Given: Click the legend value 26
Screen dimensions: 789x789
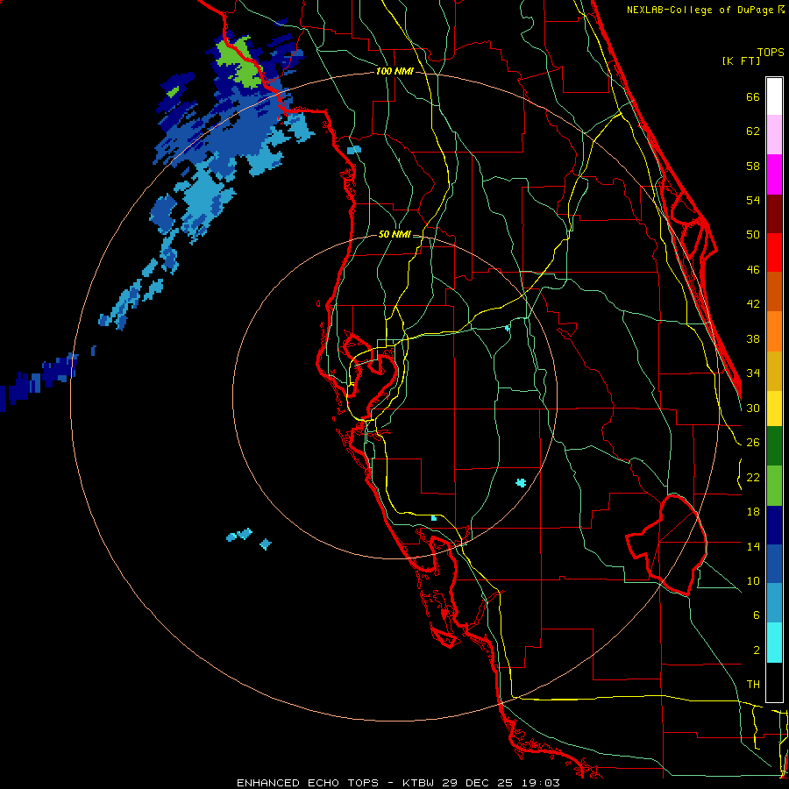Looking at the screenshot, I should (x=753, y=443).
